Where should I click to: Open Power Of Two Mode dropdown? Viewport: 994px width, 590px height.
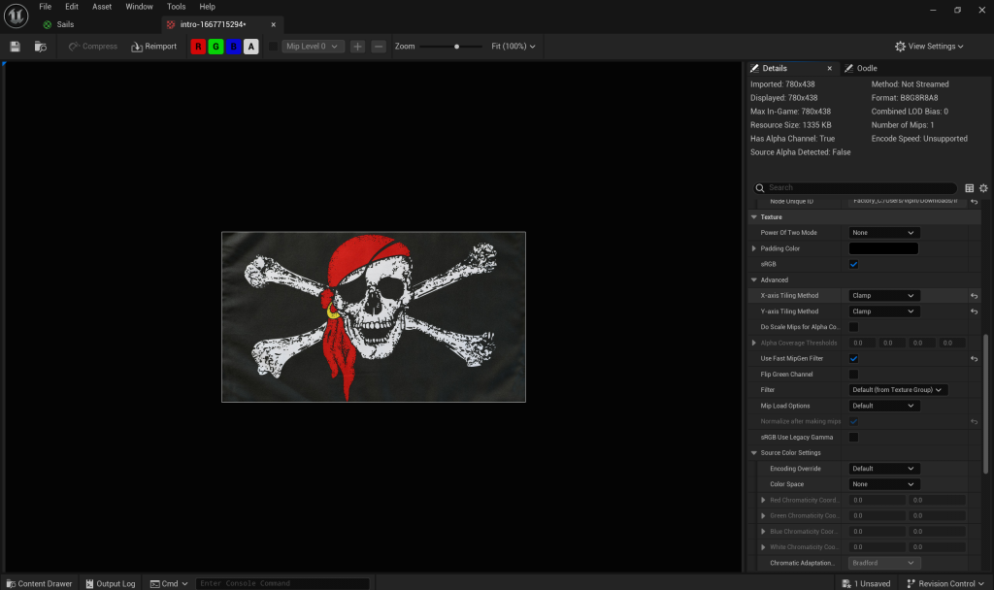coord(883,233)
